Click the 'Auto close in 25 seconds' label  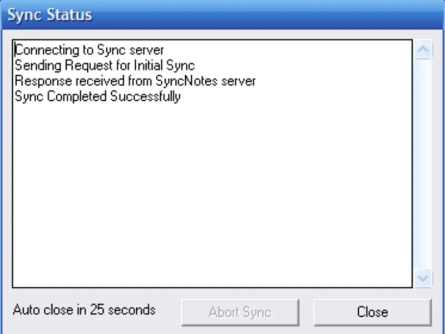(85, 310)
